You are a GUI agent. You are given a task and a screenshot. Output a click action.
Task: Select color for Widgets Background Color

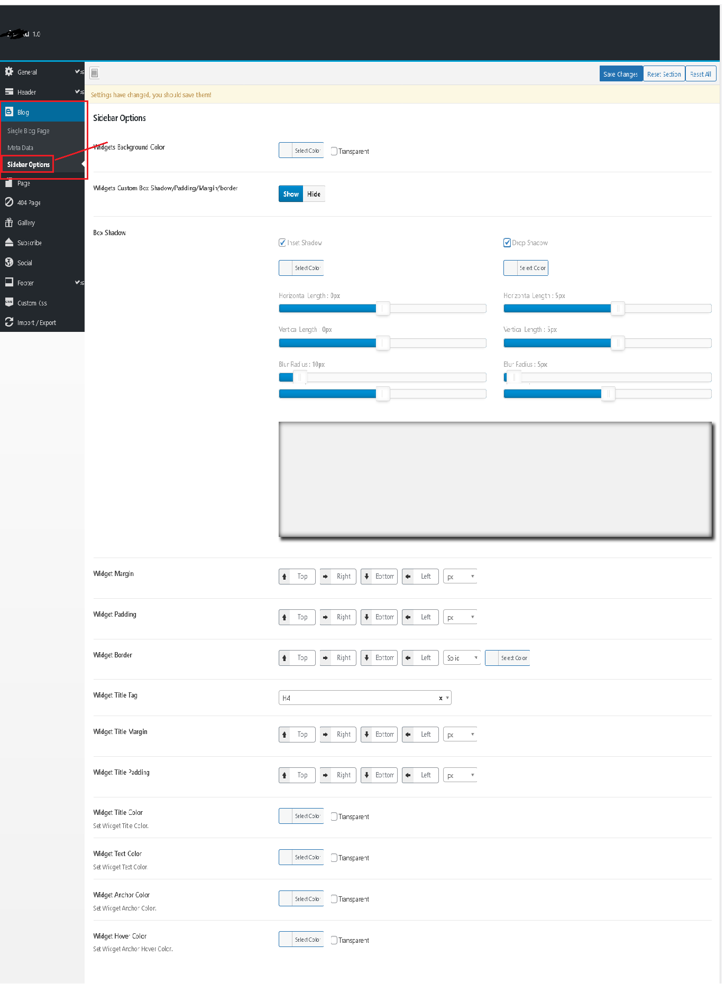pyautogui.click(x=301, y=151)
